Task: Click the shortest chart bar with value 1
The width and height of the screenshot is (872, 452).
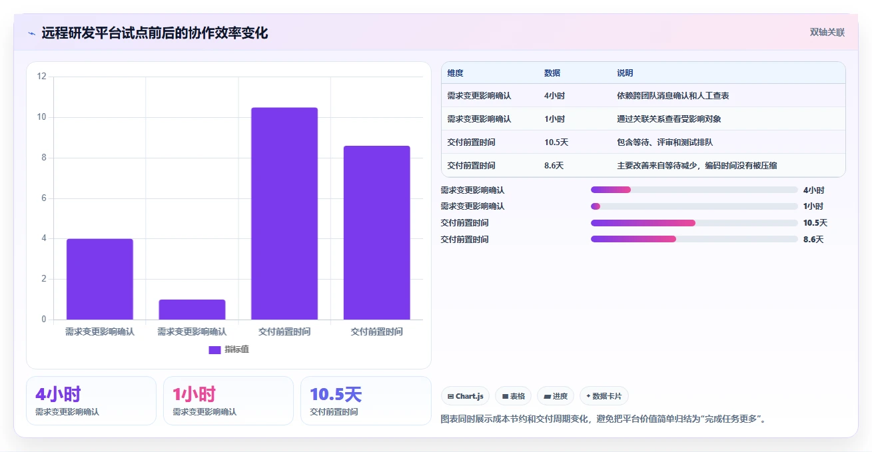Action: 192,310
